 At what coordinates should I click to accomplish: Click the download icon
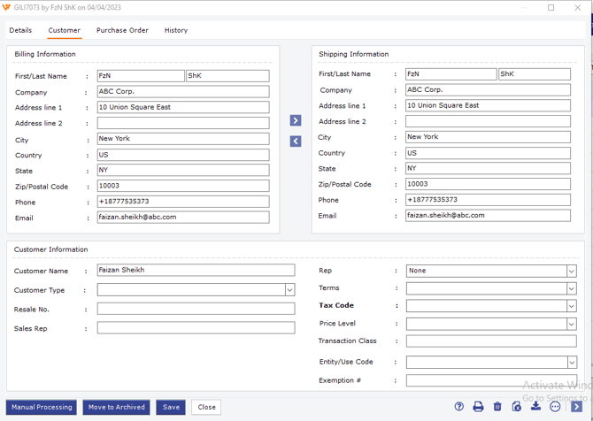click(535, 407)
